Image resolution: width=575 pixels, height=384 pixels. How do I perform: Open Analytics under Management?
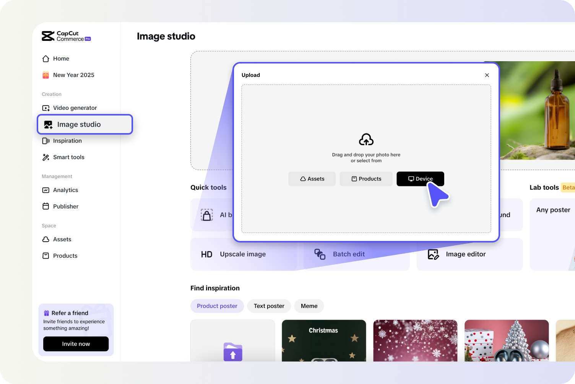click(x=65, y=190)
